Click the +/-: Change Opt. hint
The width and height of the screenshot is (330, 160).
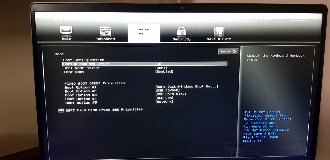[260, 123]
